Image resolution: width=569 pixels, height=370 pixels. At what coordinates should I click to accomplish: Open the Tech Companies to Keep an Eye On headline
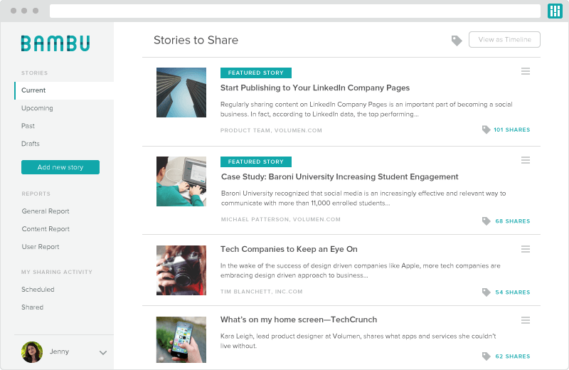289,249
